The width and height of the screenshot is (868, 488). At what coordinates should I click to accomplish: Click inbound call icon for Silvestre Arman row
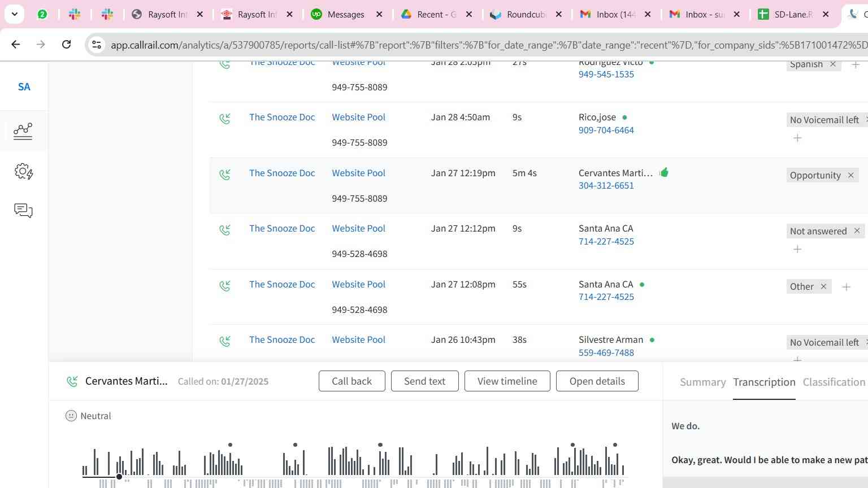[x=225, y=341]
